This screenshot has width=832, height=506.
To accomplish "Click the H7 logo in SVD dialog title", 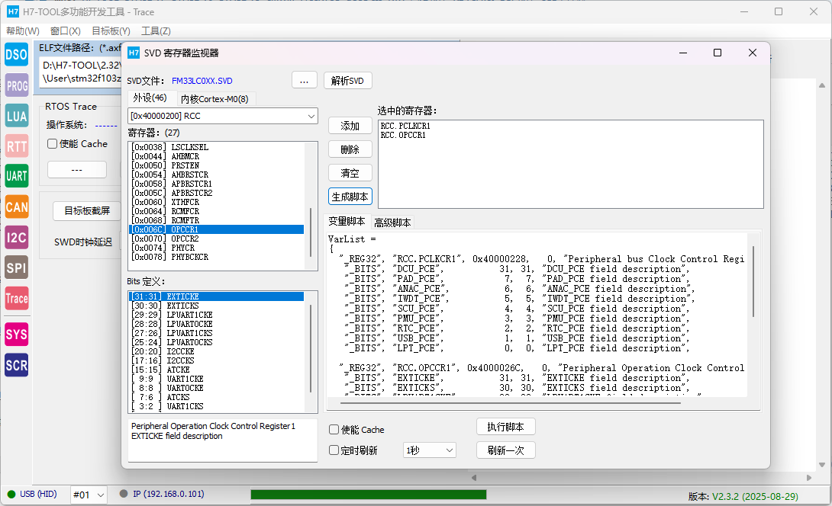I will pyautogui.click(x=134, y=53).
